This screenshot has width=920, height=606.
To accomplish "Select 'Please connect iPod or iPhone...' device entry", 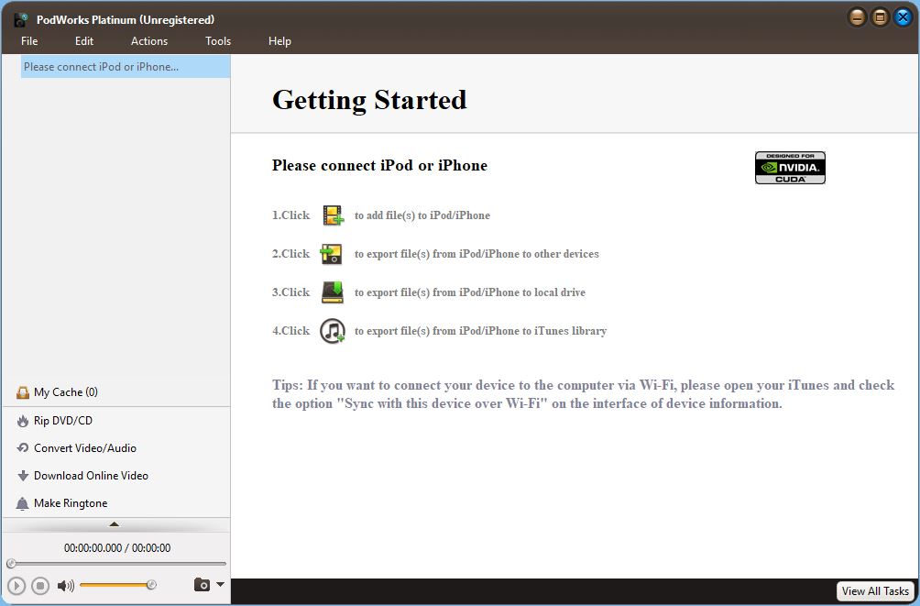I will coord(126,67).
